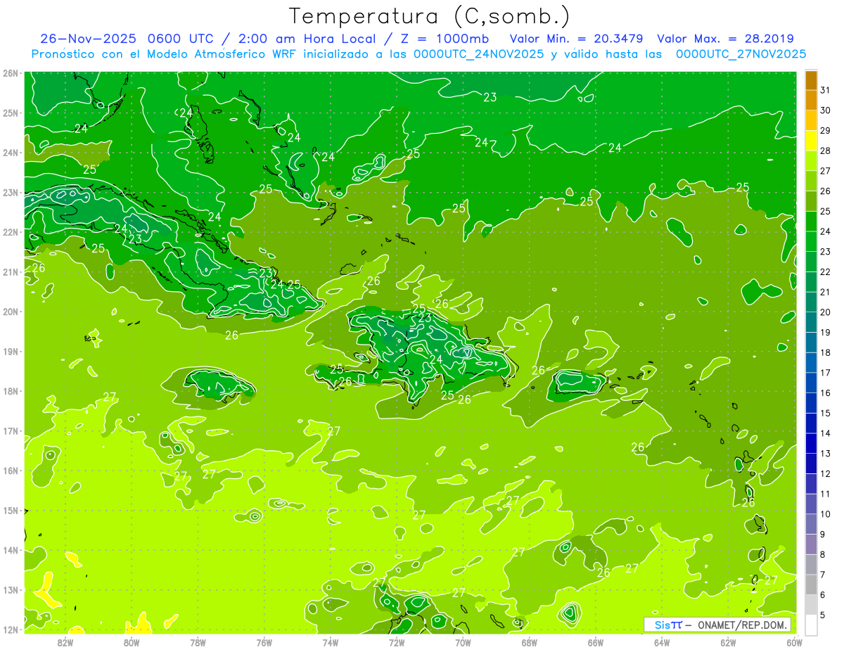Click the 12N latitude axis label
Screen dimensions: 844x652
pyautogui.click(x=10, y=629)
